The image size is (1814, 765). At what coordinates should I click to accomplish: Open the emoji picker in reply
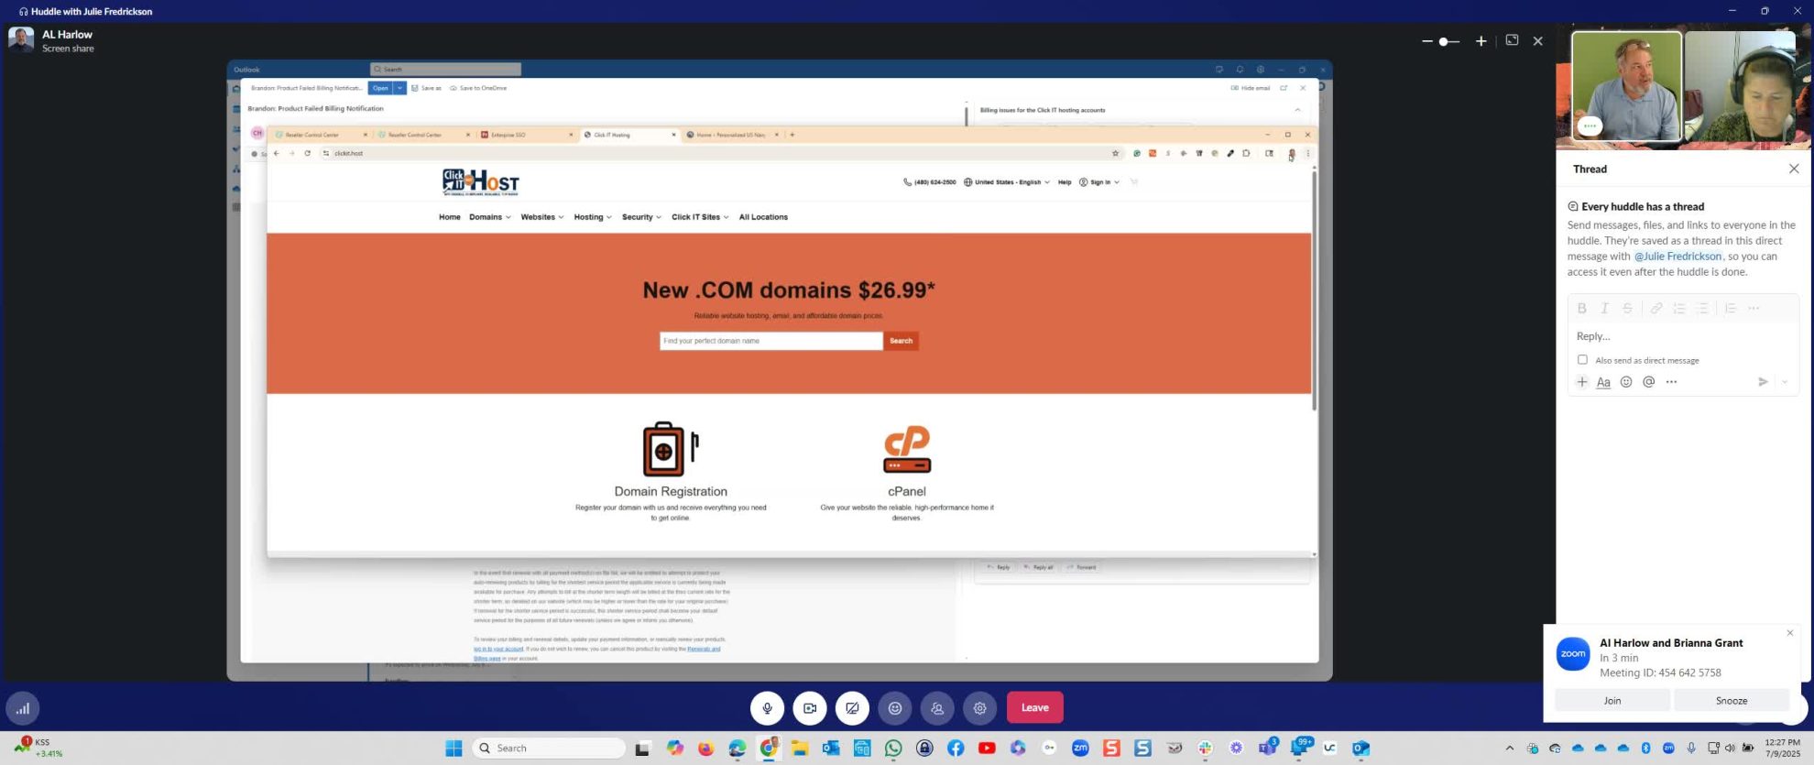[1626, 382]
